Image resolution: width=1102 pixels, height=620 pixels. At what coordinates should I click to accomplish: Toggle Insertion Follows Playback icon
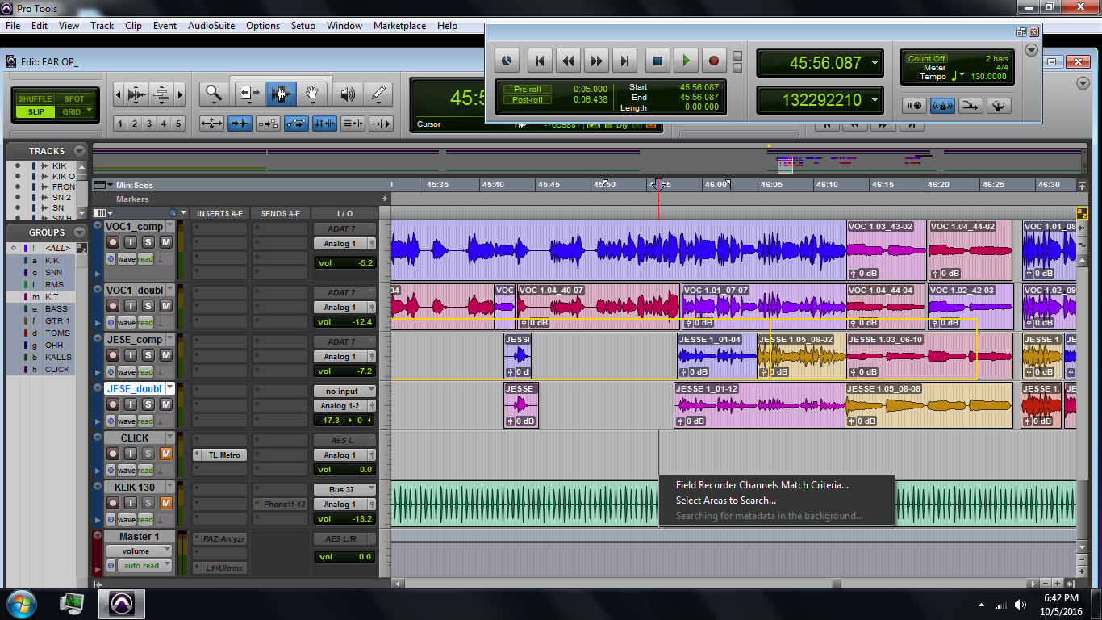click(x=381, y=124)
